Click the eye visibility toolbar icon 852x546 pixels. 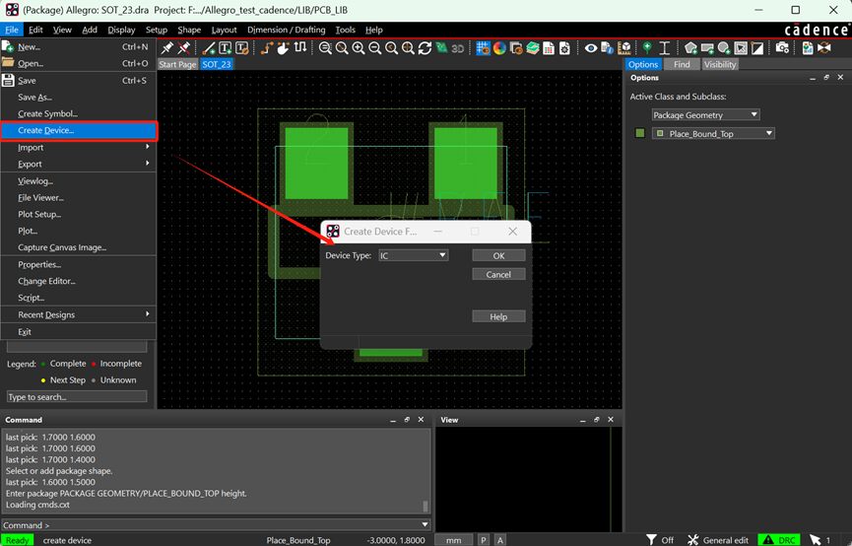click(x=591, y=48)
